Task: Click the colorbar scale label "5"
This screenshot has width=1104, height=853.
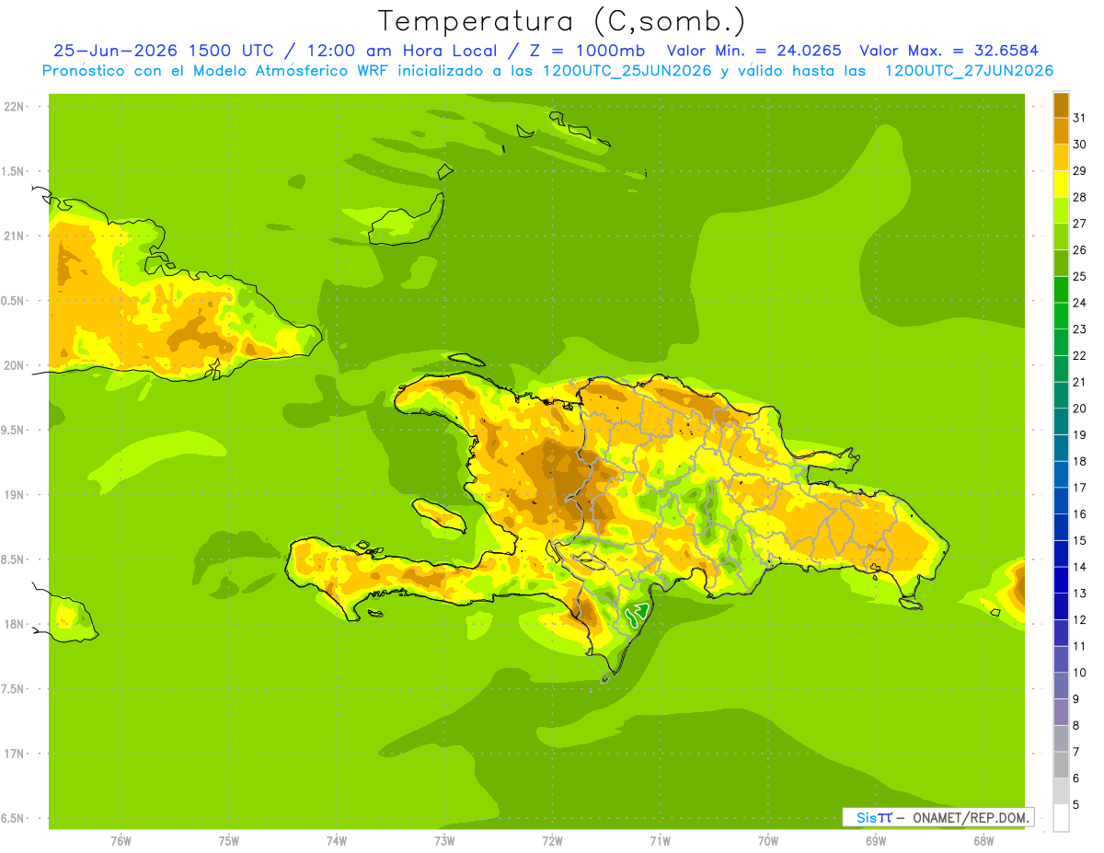Action: 1076,805
